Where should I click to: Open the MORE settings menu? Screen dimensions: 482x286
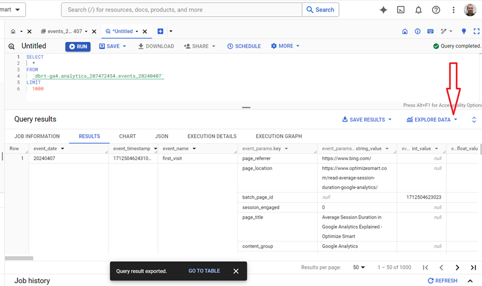click(x=285, y=46)
